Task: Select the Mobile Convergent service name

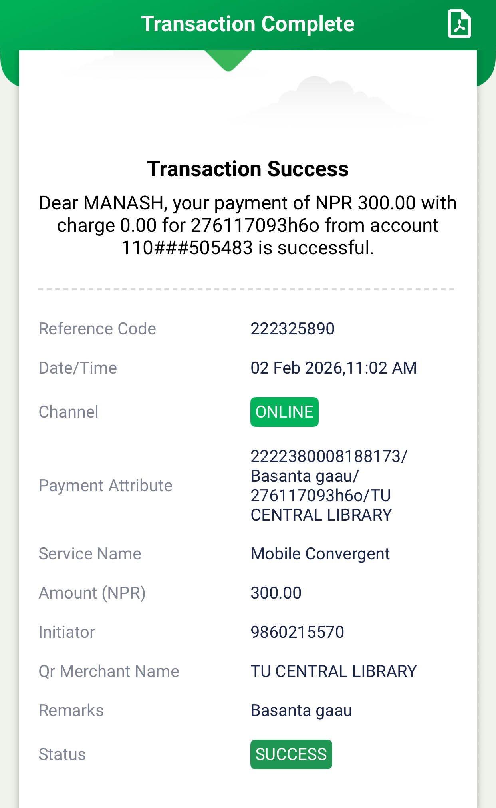Action: click(320, 554)
